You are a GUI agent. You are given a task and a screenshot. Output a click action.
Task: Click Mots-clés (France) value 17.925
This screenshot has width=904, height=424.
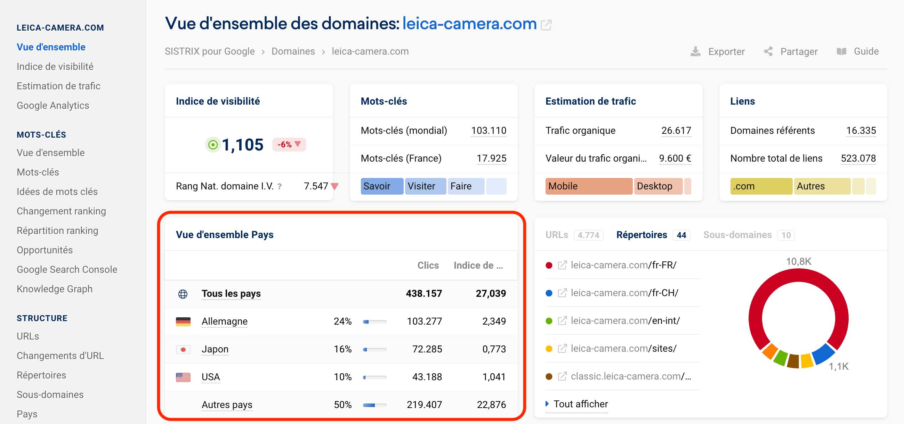pos(491,158)
